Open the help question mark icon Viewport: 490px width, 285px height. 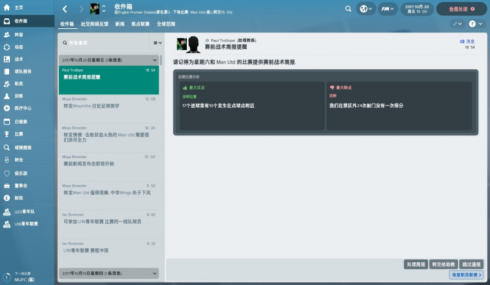click(x=472, y=24)
